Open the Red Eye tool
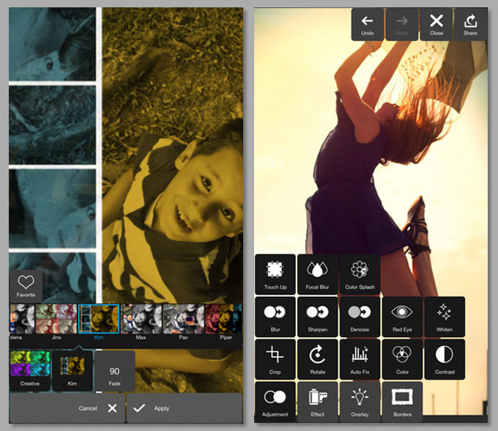The image size is (498, 431). pos(402,317)
